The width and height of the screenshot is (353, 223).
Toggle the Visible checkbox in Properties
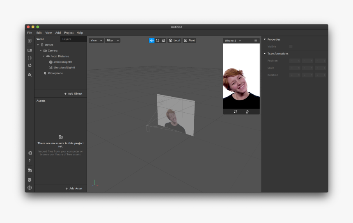[291, 46]
